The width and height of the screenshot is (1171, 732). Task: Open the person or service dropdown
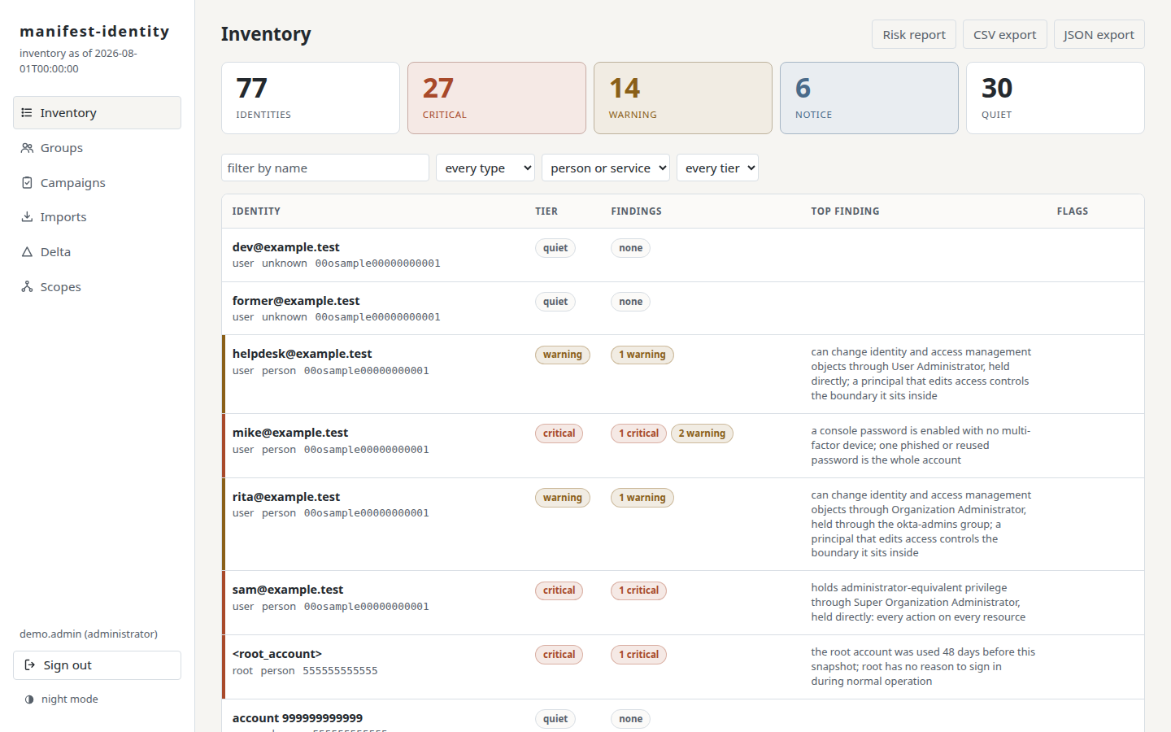point(606,168)
